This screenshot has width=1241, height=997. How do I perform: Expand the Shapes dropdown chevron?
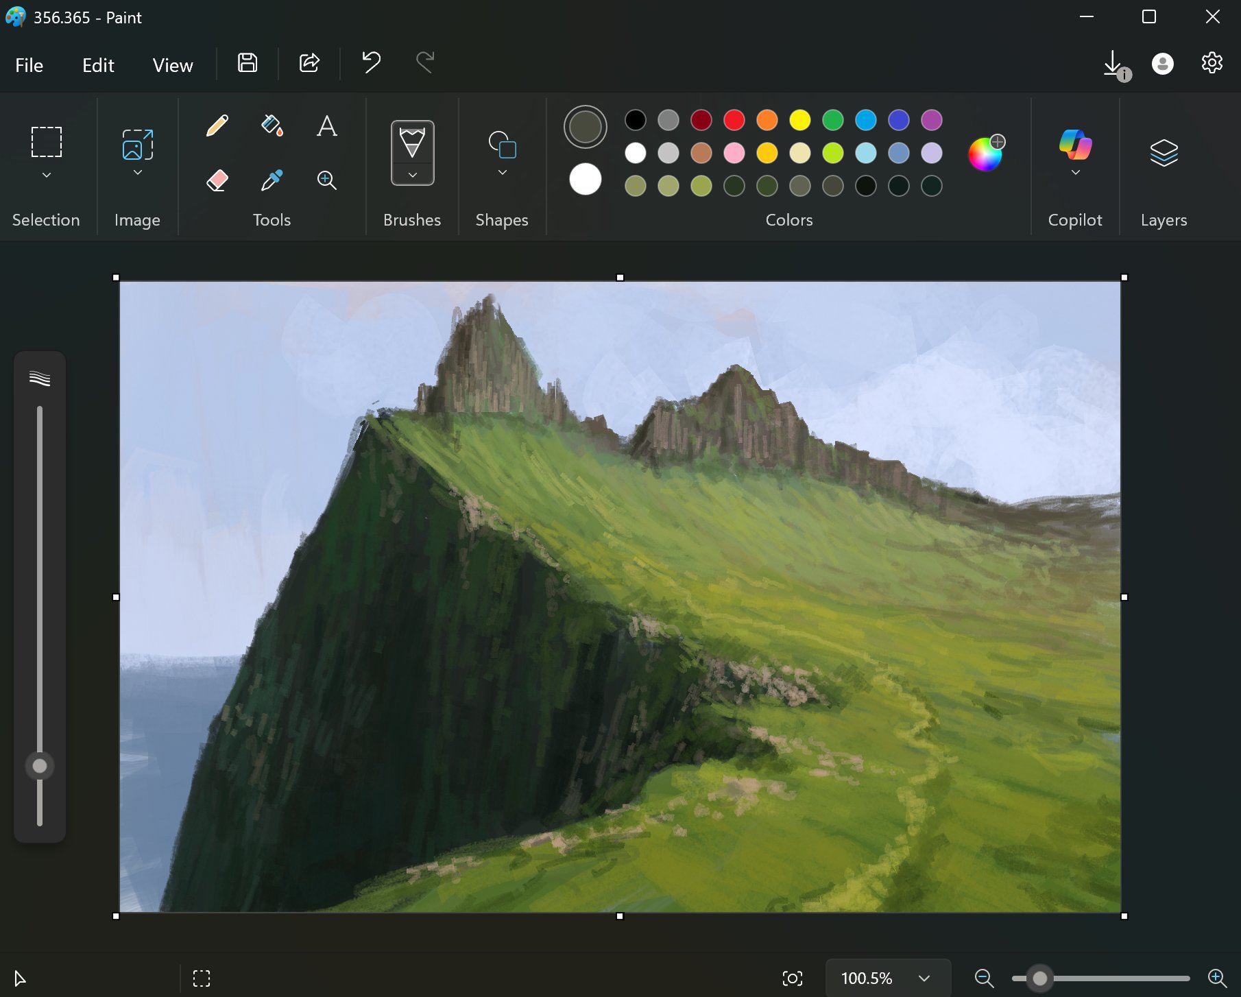point(503,173)
